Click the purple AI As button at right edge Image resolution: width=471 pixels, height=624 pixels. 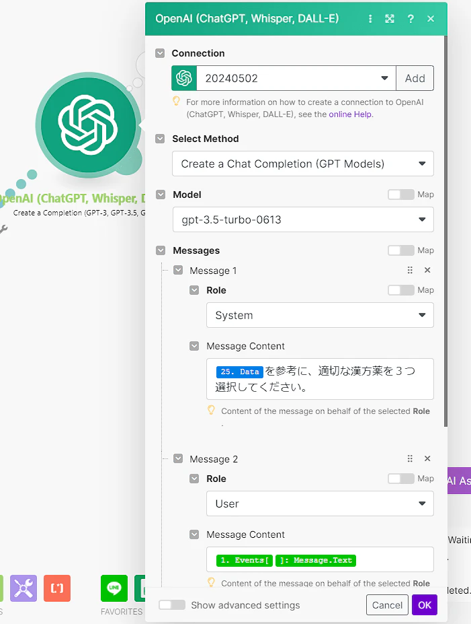coord(459,481)
